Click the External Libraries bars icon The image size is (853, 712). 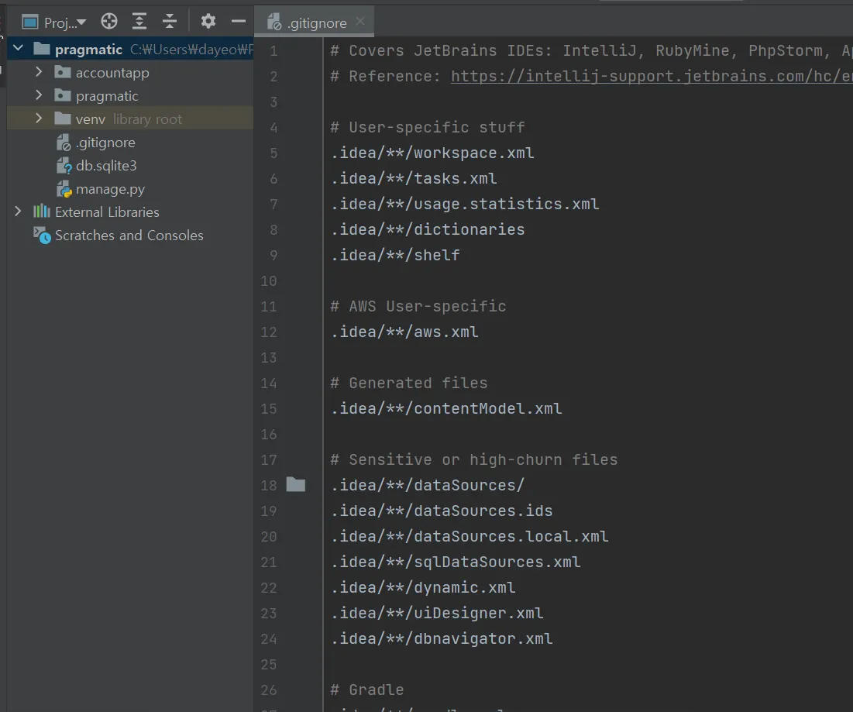point(41,211)
